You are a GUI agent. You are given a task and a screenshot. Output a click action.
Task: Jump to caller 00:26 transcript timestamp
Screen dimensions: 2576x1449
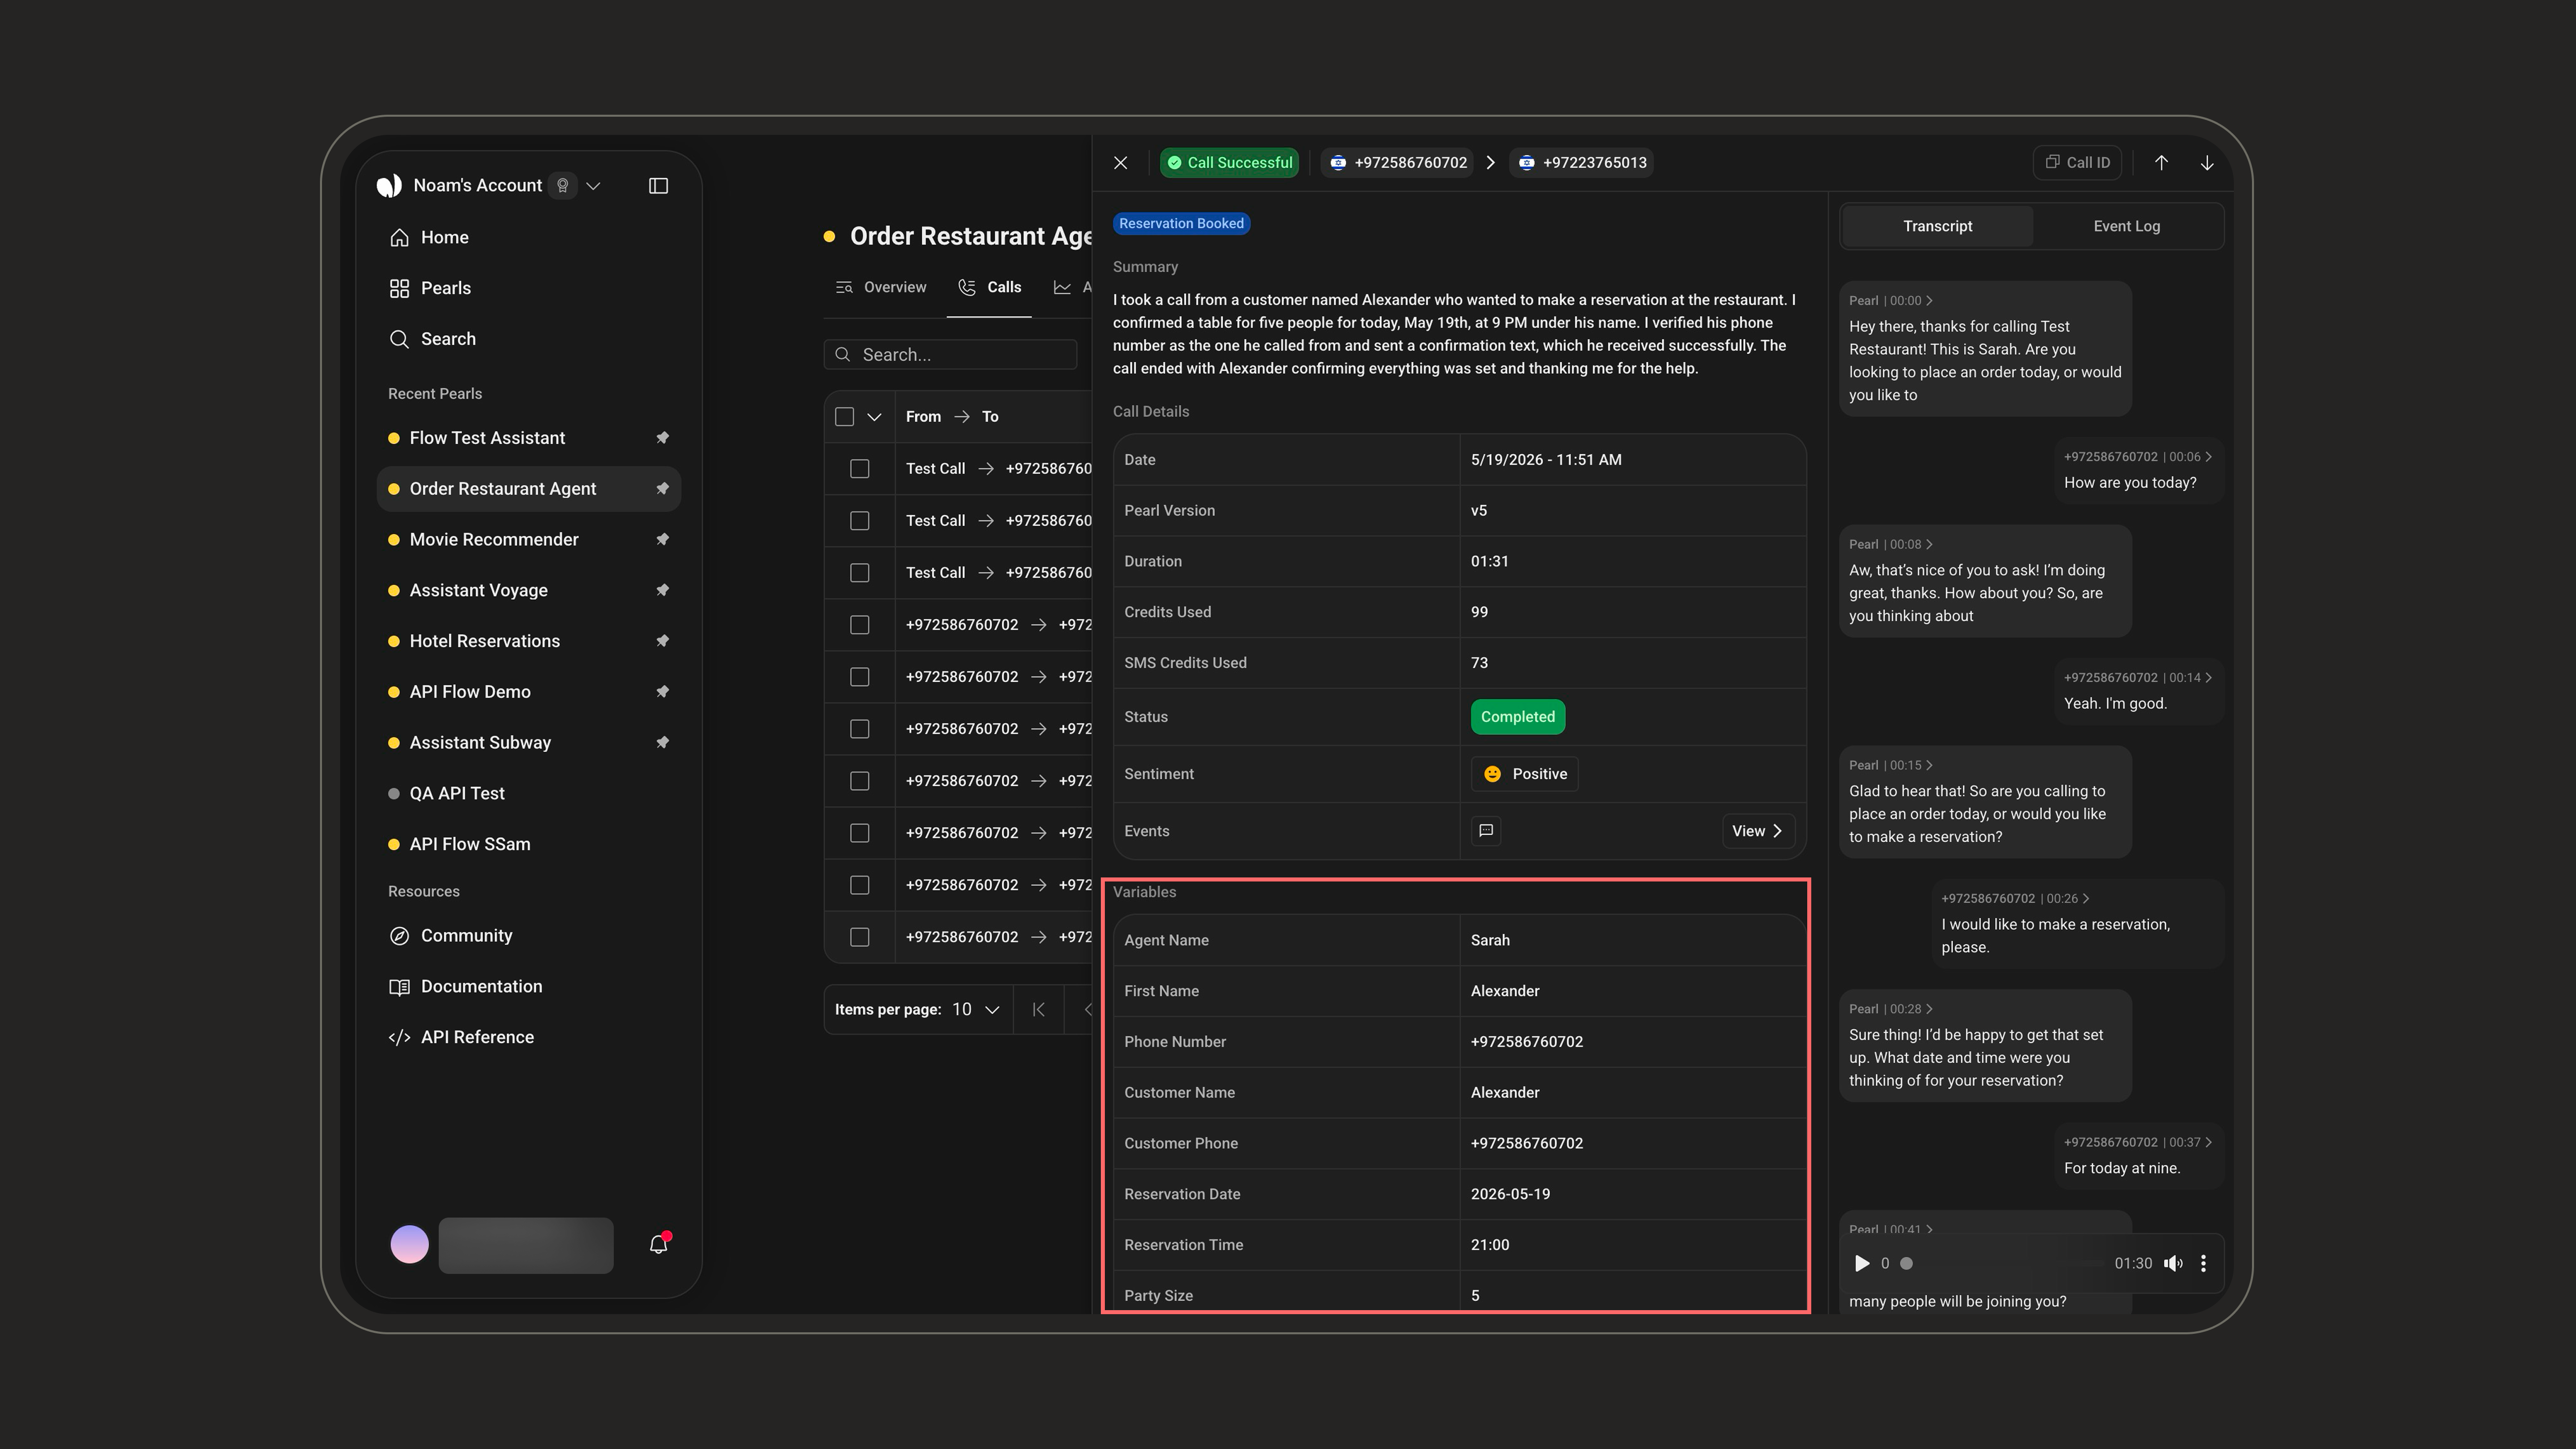tap(2015, 899)
